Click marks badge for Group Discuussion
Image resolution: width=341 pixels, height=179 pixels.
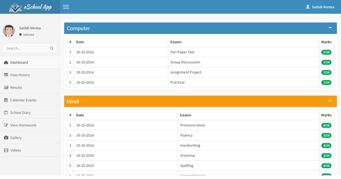326,62
